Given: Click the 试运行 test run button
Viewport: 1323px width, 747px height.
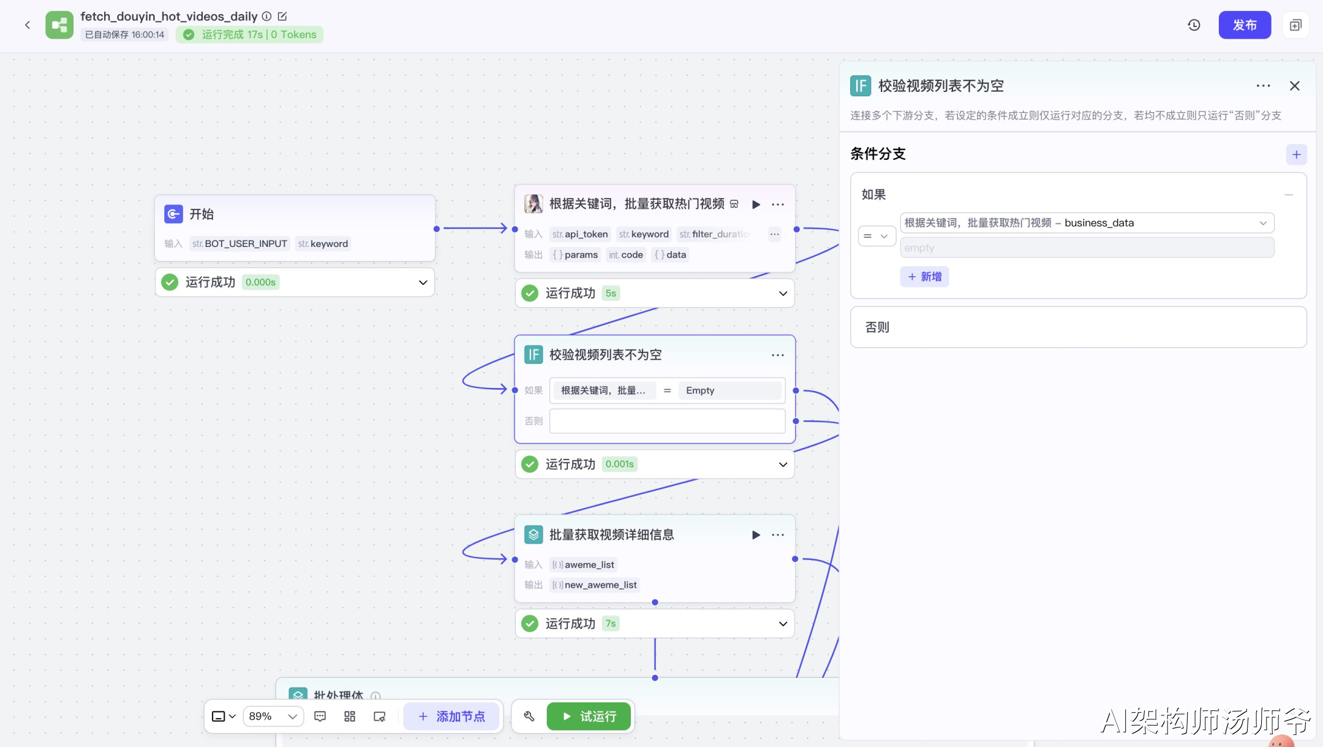Looking at the screenshot, I should pos(589,716).
